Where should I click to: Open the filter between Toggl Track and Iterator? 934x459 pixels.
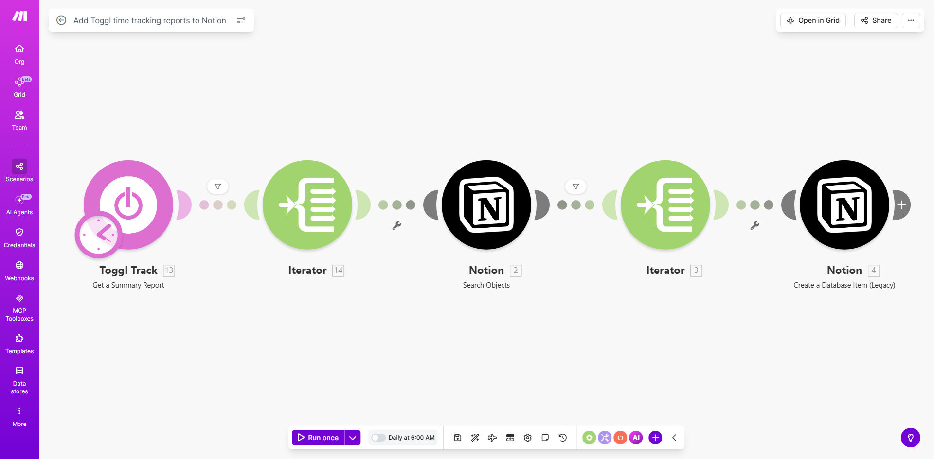[218, 187]
